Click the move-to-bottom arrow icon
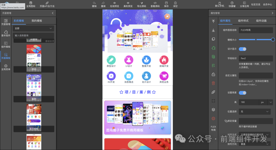The image size is (276, 150). tap(213, 30)
